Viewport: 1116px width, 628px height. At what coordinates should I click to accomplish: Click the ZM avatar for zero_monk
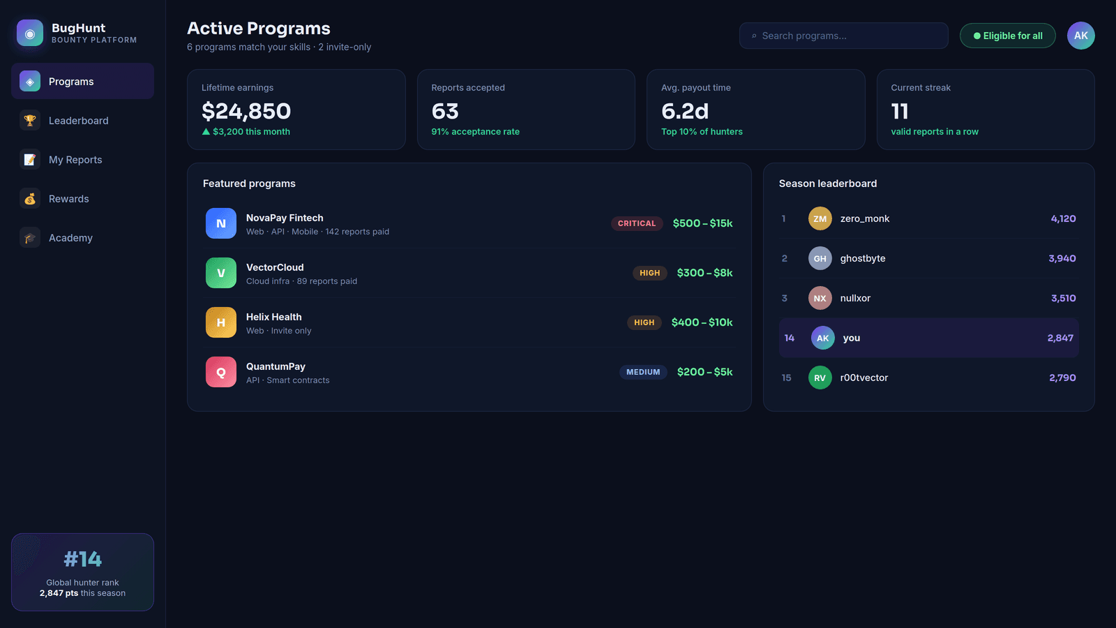(820, 218)
